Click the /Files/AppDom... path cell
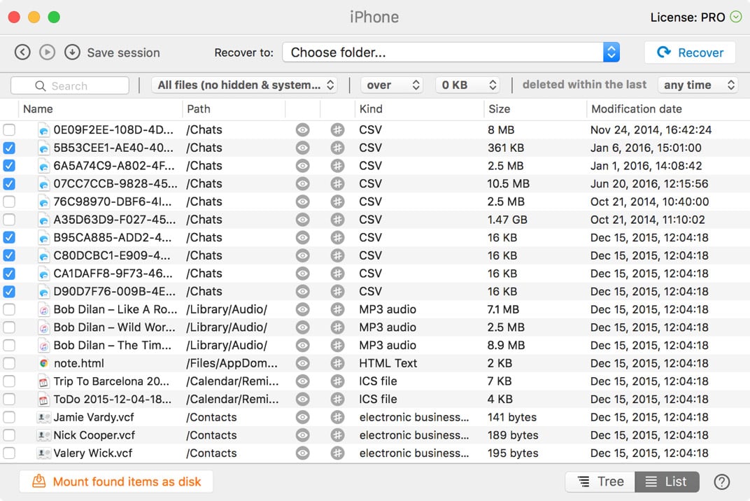This screenshot has width=750, height=501. pos(232,363)
